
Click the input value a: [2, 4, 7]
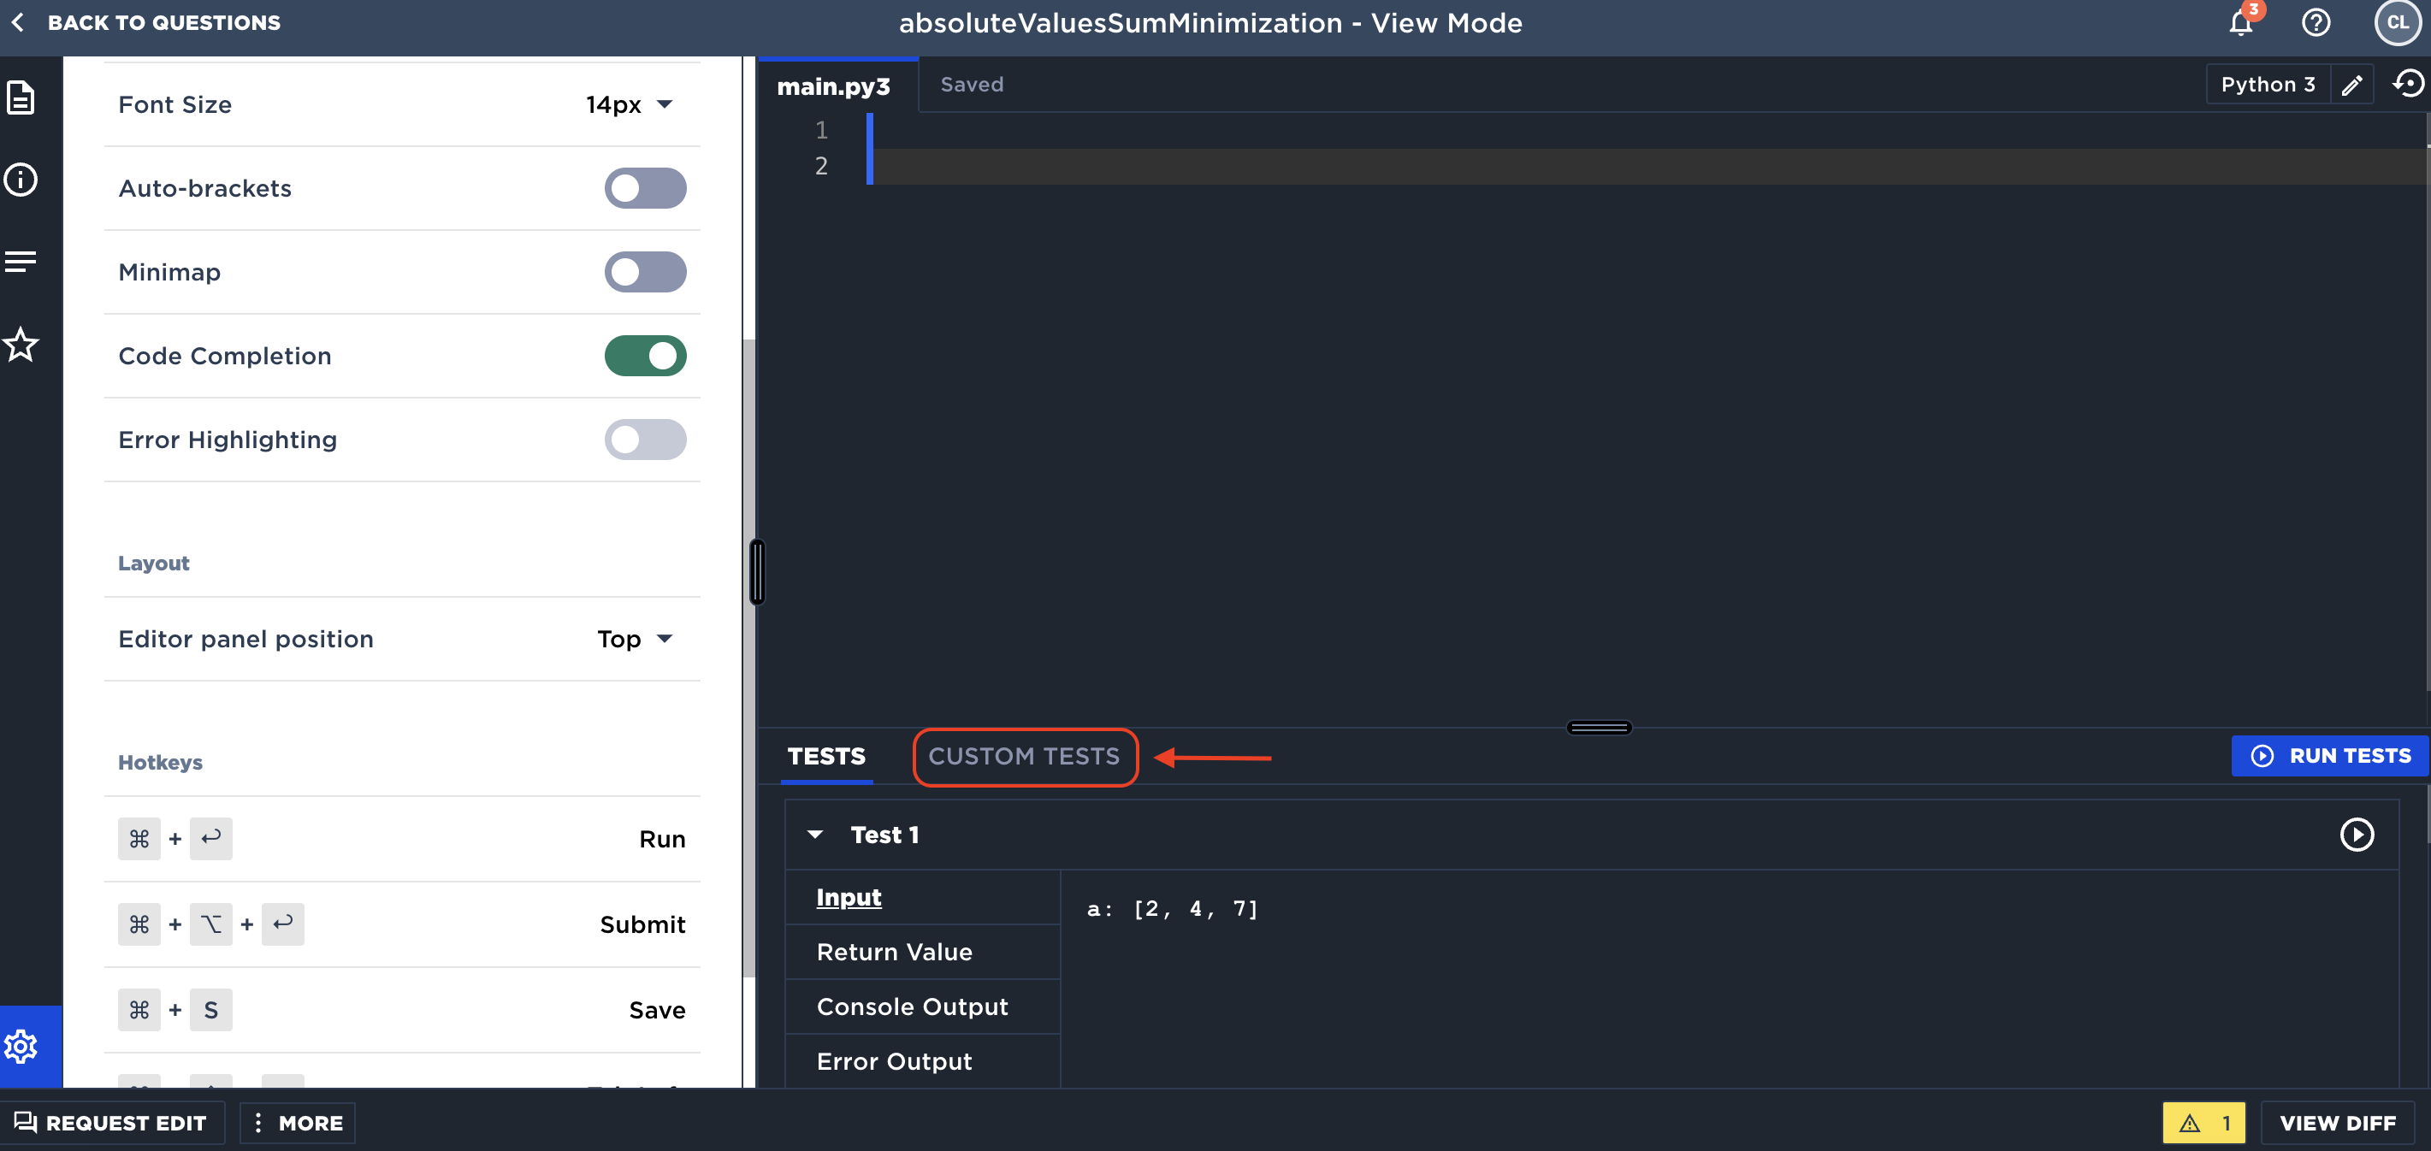(1172, 908)
